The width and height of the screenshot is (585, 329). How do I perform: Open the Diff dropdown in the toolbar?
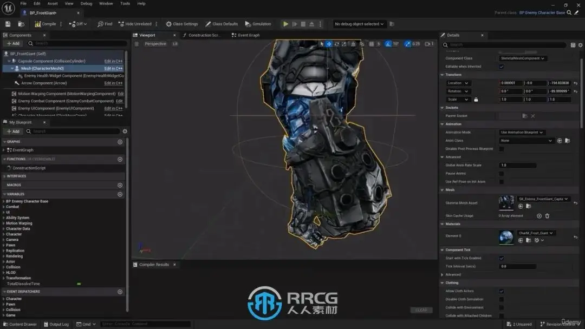coord(77,24)
